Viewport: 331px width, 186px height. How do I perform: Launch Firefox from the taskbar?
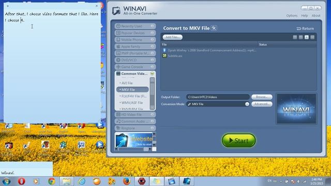(x=127, y=181)
